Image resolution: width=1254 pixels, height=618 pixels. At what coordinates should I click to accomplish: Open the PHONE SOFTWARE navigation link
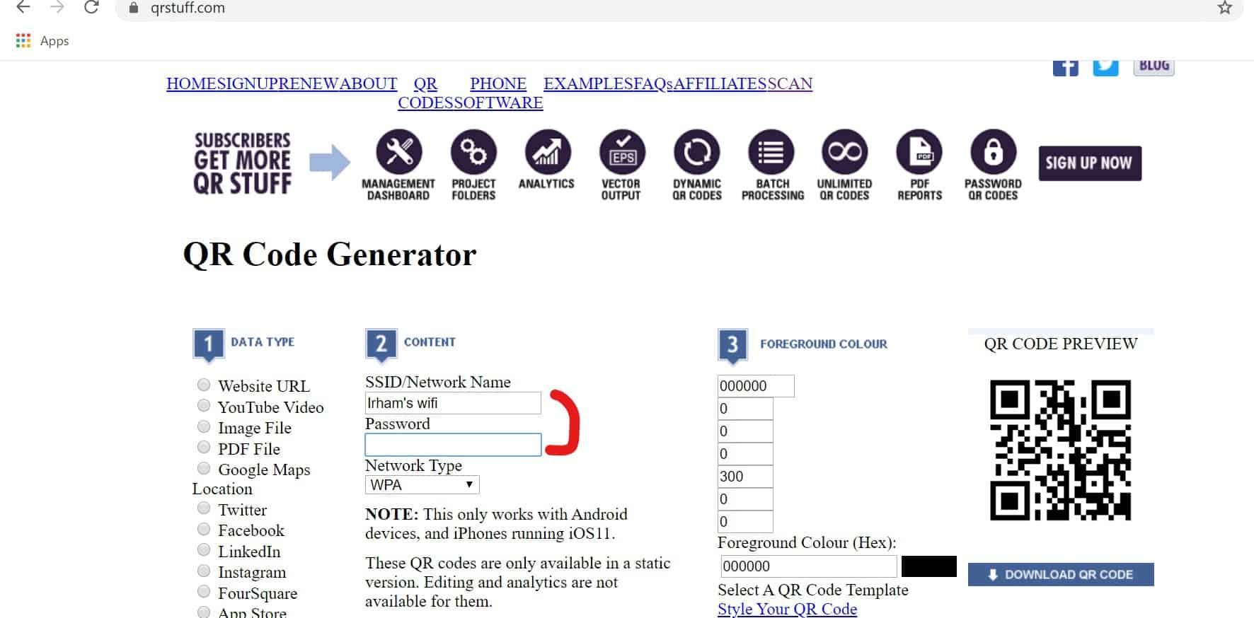coord(498,93)
